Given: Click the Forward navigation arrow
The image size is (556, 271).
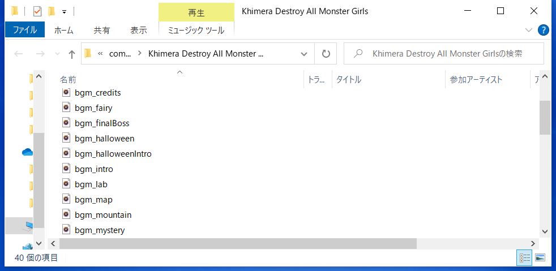Looking at the screenshot, I should [x=40, y=54].
